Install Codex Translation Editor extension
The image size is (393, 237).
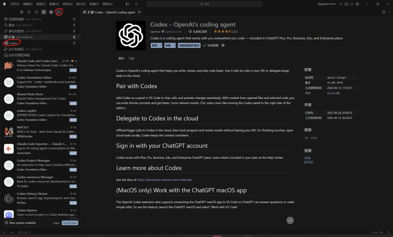pos(73,87)
